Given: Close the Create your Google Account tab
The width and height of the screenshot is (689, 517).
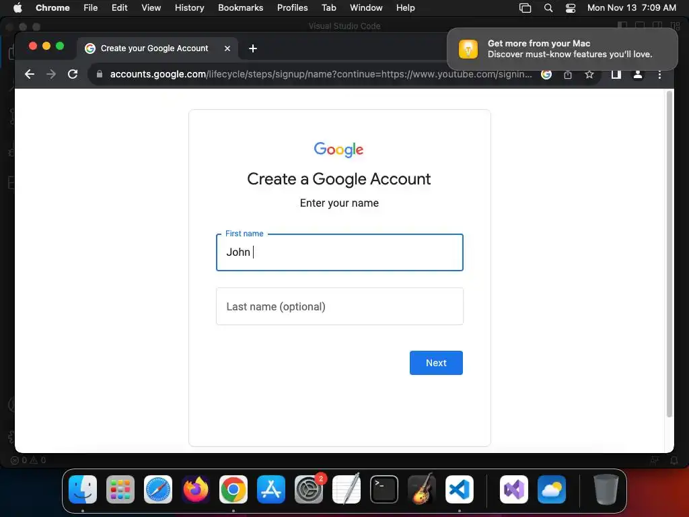Looking at the screenshot, I should point(227,48).
